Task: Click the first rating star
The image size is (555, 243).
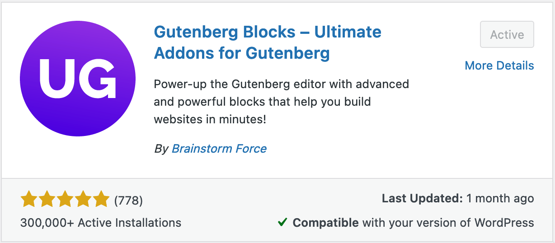Action: 29,199
